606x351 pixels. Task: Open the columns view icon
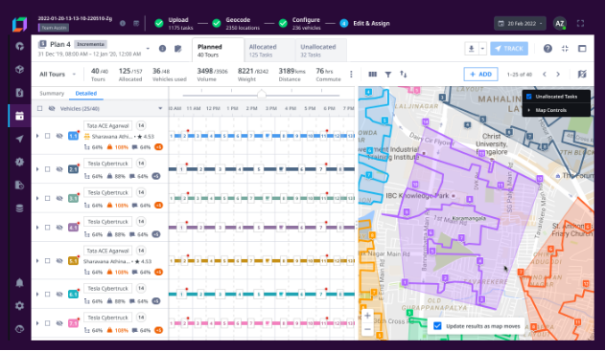click(x=373, y=75)
